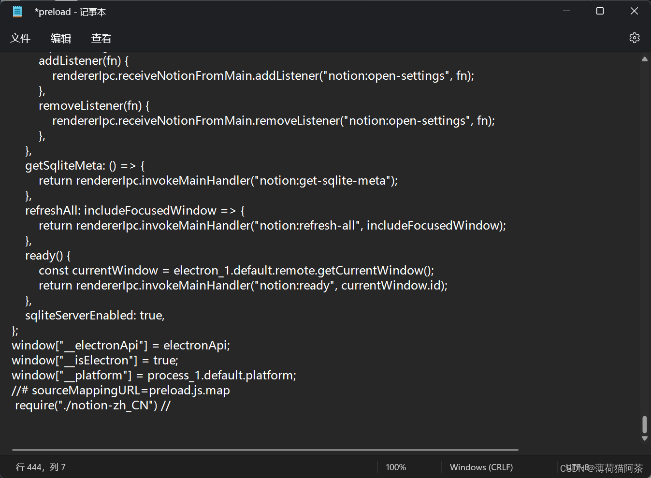Click the "notion:refresh-all" return line
Image resolution: width=651 pixels, height=478 pixels.
point(273,226)
